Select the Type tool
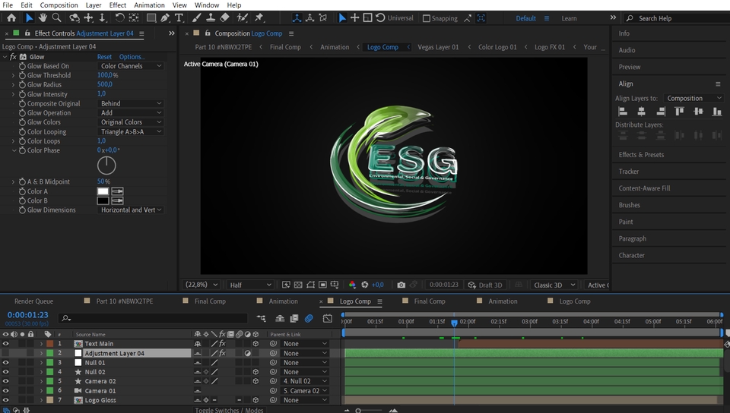Viewport: 730px width, 413px height. click(x=179, y=17)
